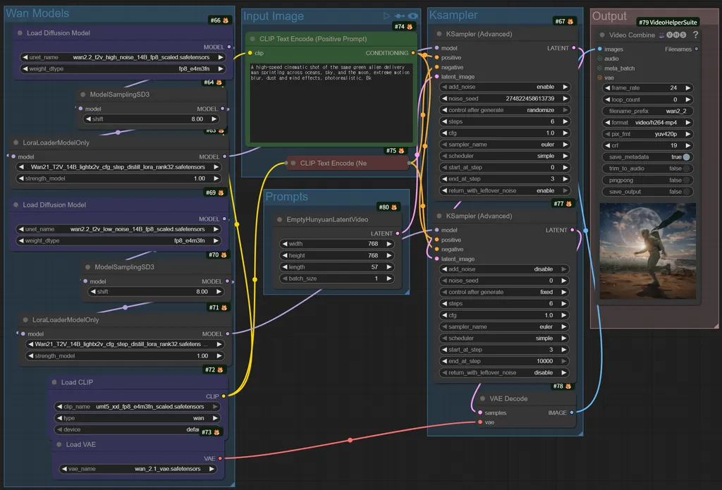Click the #75 fox badge above negative prompt
Screen dimensions: 722x490
click(x=395, y=151)
